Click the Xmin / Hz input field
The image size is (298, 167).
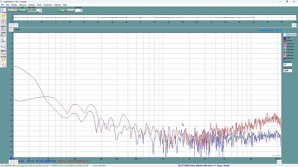(x=288, y=65)
